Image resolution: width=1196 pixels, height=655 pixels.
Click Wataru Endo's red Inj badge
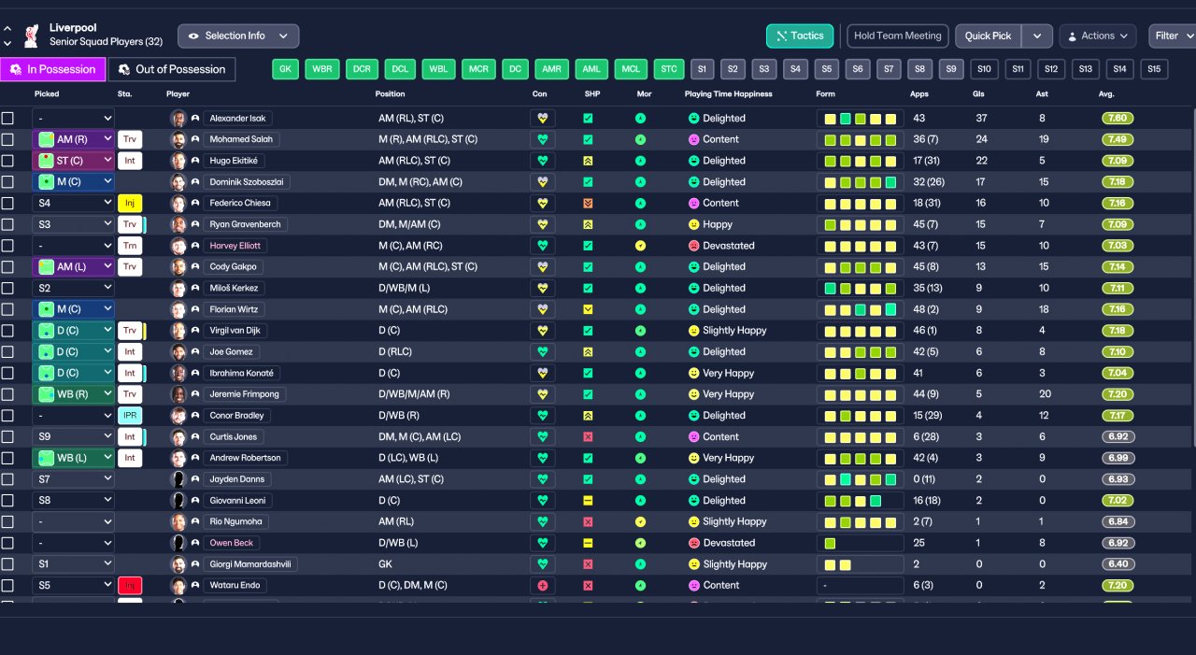pyautogui.click(x=130, y=586)
